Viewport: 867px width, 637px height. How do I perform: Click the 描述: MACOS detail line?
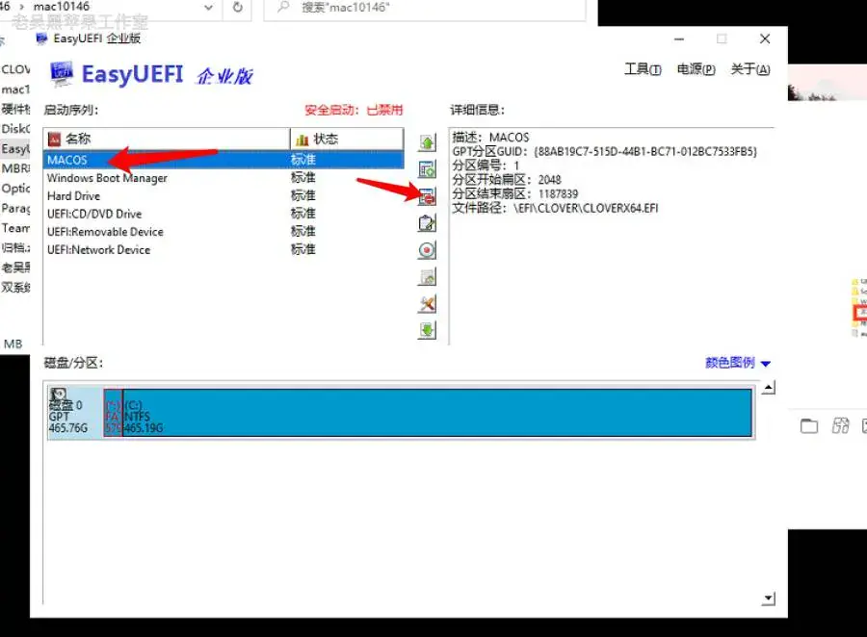click(490, 137)
